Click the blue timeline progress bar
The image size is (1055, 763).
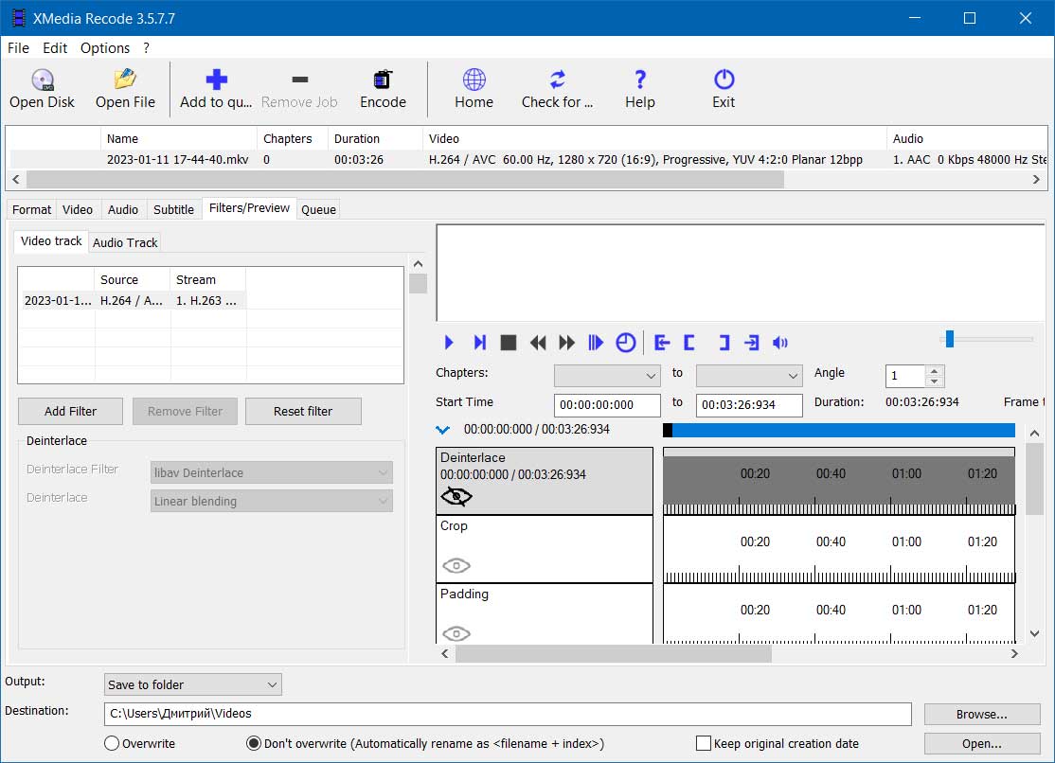[839, 430]
